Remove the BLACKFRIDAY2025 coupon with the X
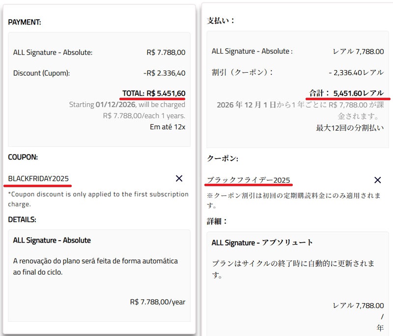Viewport: 393px width, 336px height. (179, 179)
